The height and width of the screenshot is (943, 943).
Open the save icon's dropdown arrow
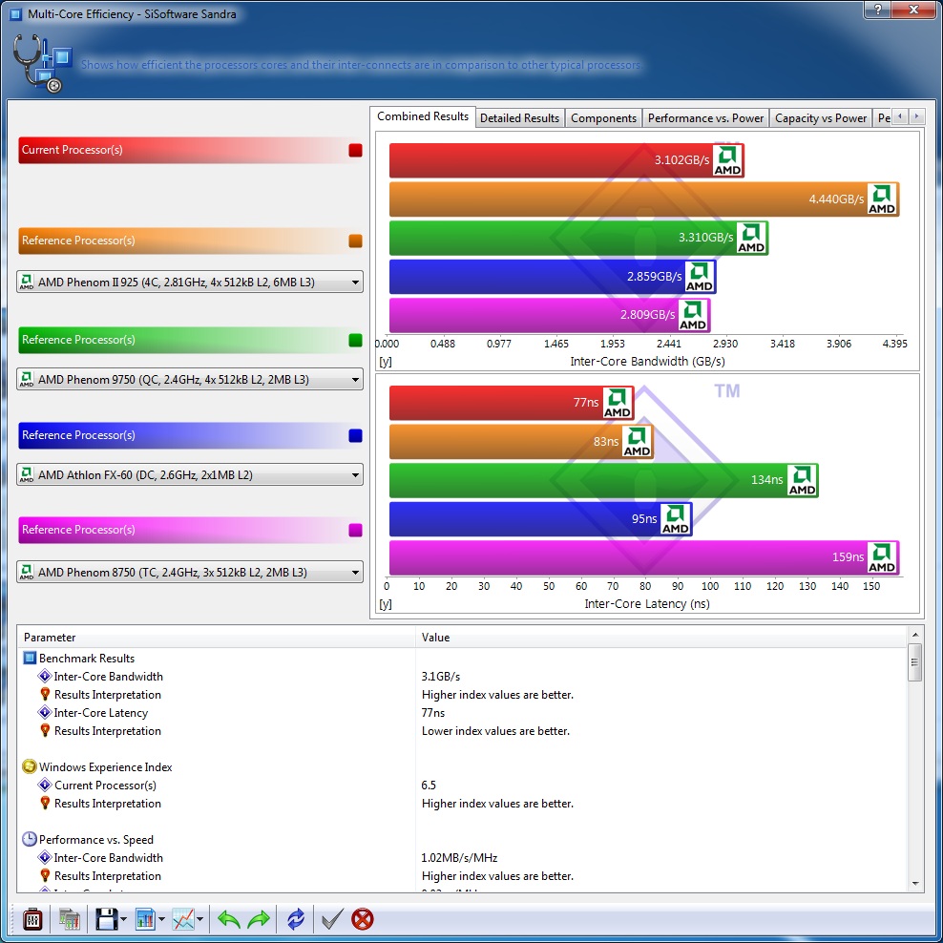[x=123, y=919]
